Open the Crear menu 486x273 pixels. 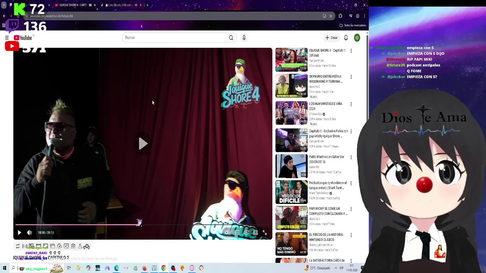[331, 38]
